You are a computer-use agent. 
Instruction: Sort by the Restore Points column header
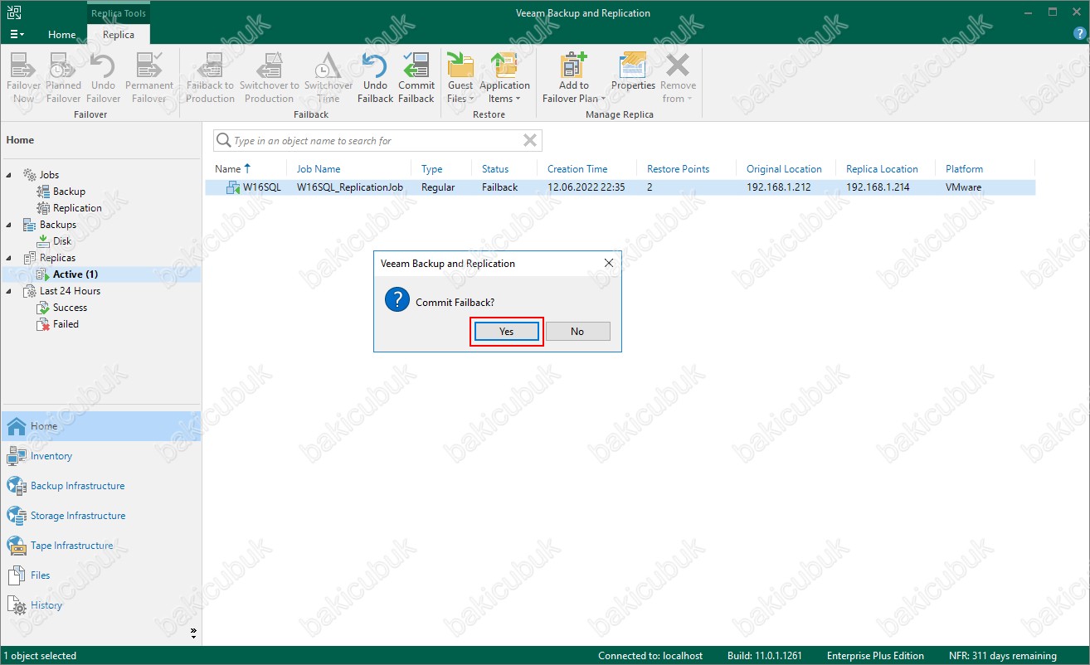678,168
